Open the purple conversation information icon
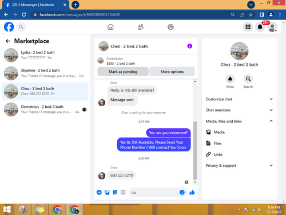Image resolution: width=286 pixels, height=215 pixels. pos(189,46)
